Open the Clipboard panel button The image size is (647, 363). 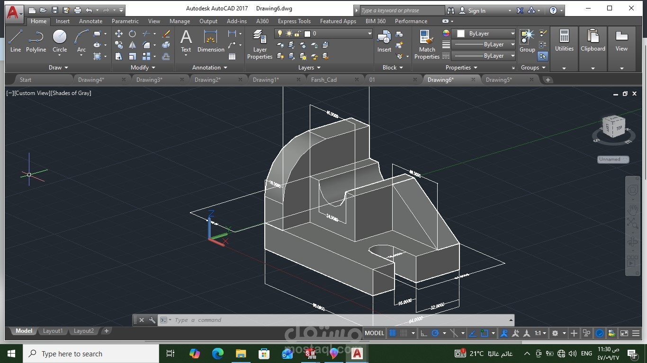pos(593,49)
